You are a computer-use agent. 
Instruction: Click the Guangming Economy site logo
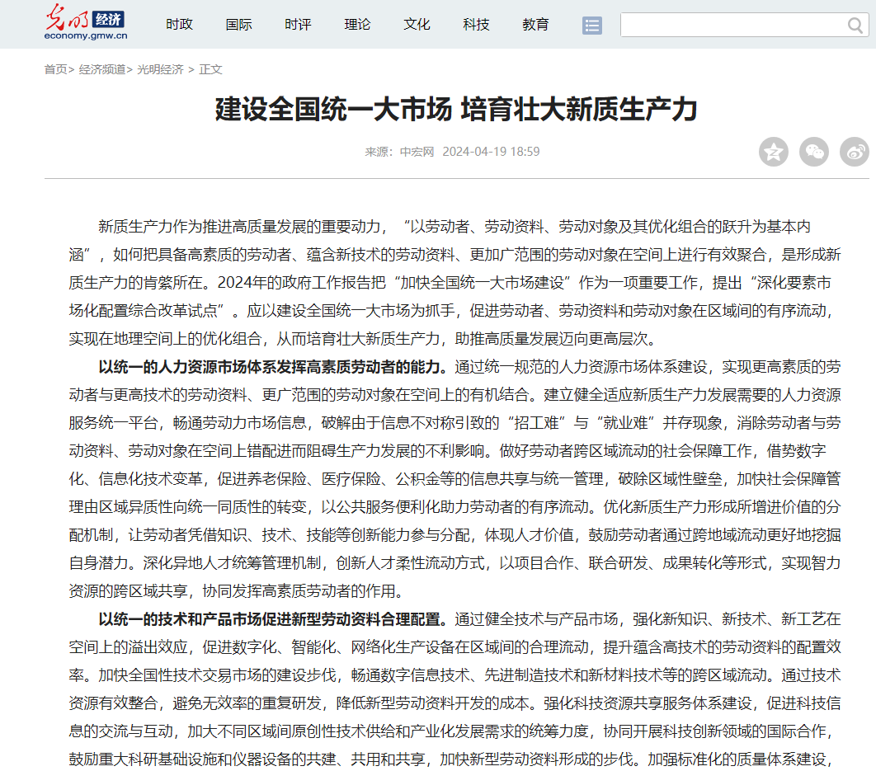(86, 23)
